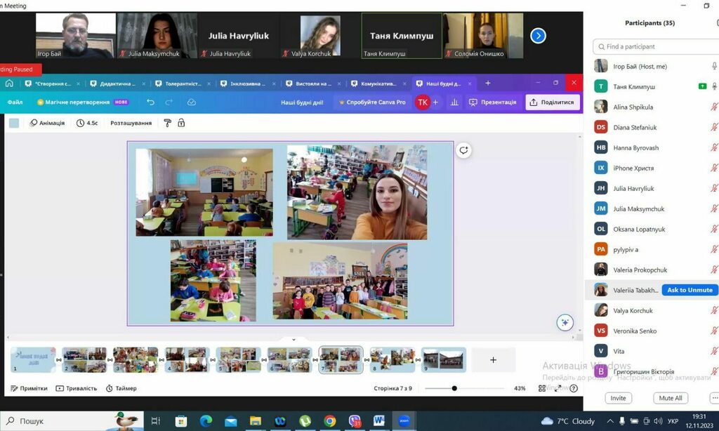Open the analytics bar chart icon
719x431 pixels.
tap(454, 102)
